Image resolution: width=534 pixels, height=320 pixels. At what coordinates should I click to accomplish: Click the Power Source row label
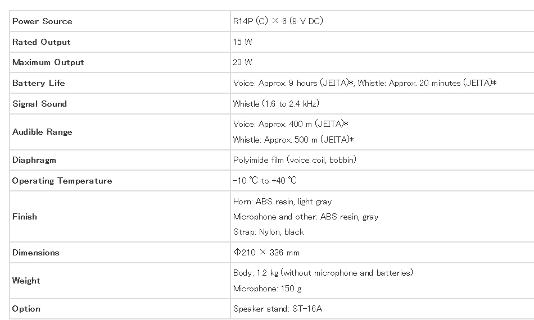coord(42,21)
